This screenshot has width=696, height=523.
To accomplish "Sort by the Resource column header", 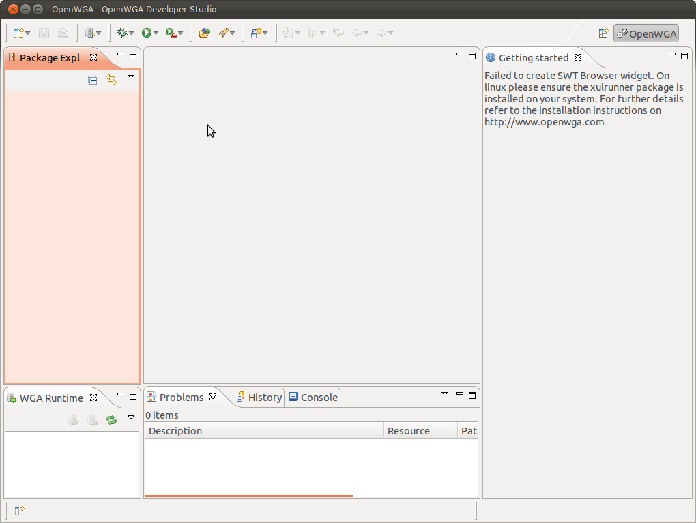I will coord(420,431).
